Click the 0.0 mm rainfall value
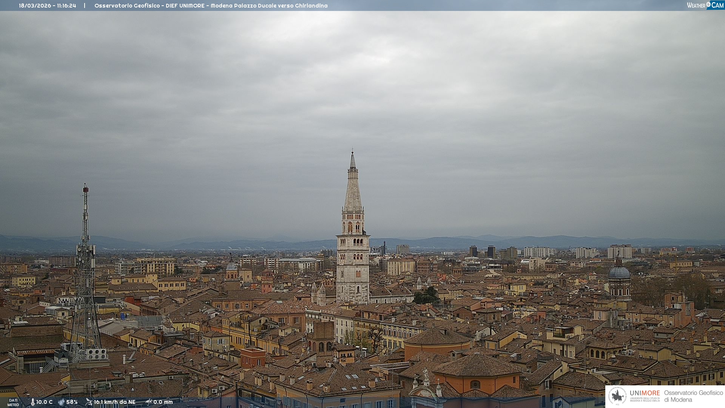This screenshot has height=408, width=725. click(163, 402)
